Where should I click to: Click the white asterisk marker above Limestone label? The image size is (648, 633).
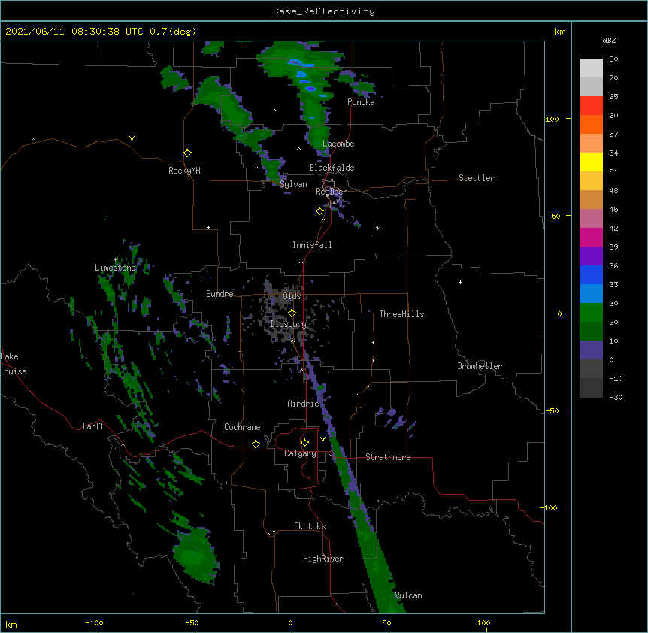(x=116, y=260)
